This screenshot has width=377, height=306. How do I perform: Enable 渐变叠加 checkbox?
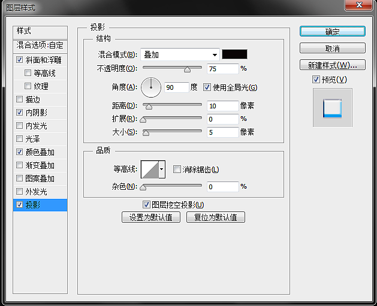(19, 165)
